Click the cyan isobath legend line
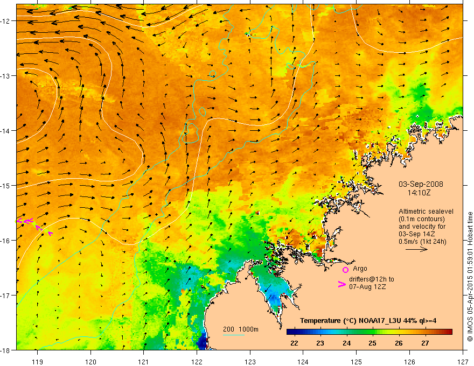 pos(234,335)
